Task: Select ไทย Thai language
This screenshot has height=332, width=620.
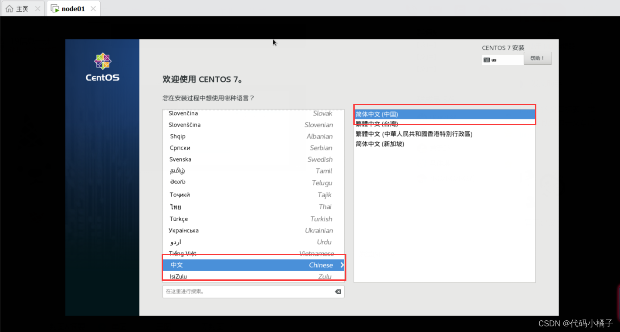Action: coord(253,207)
